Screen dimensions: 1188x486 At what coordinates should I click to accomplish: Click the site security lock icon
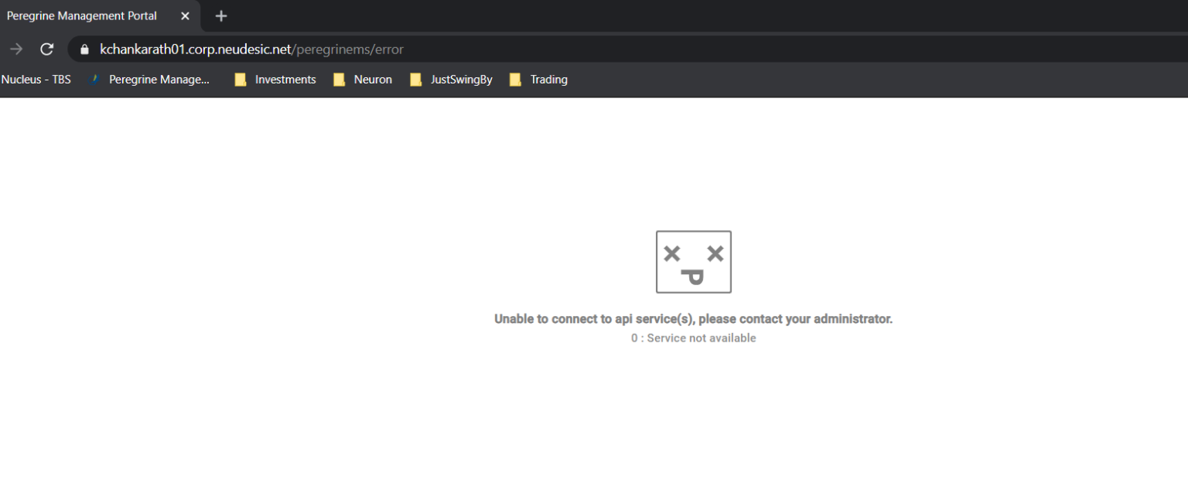click(83, 49)
